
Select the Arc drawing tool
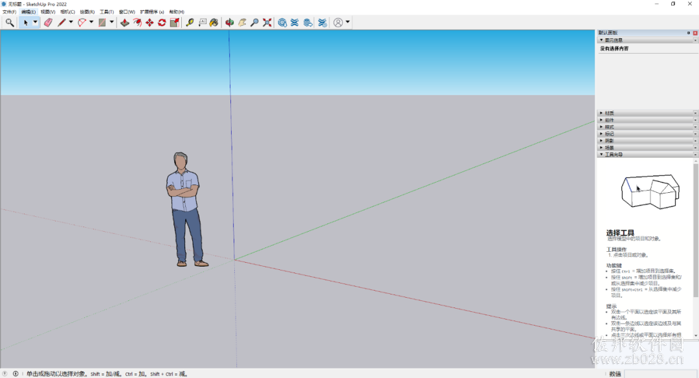click(x=82, y=22)
